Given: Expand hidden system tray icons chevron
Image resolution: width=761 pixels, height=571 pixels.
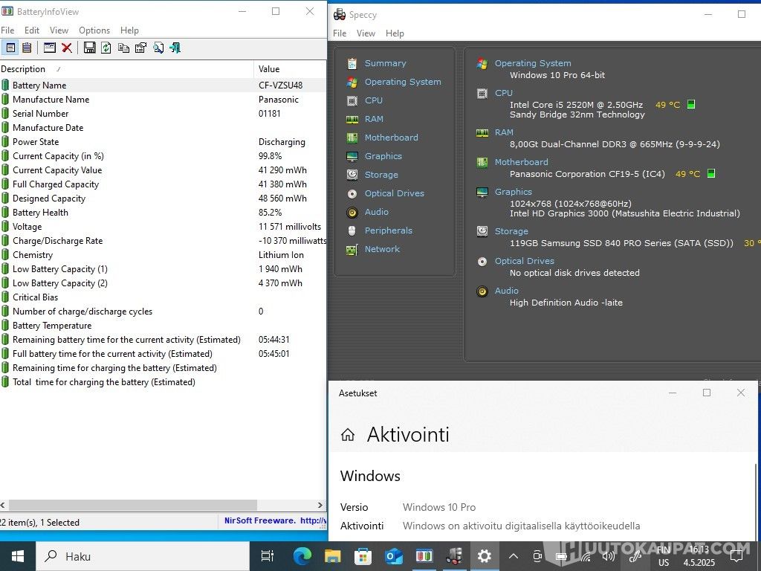Looking at the screenshot, I should click(514, 556).
